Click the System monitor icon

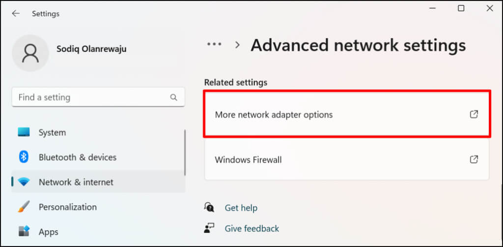[24, 132]
